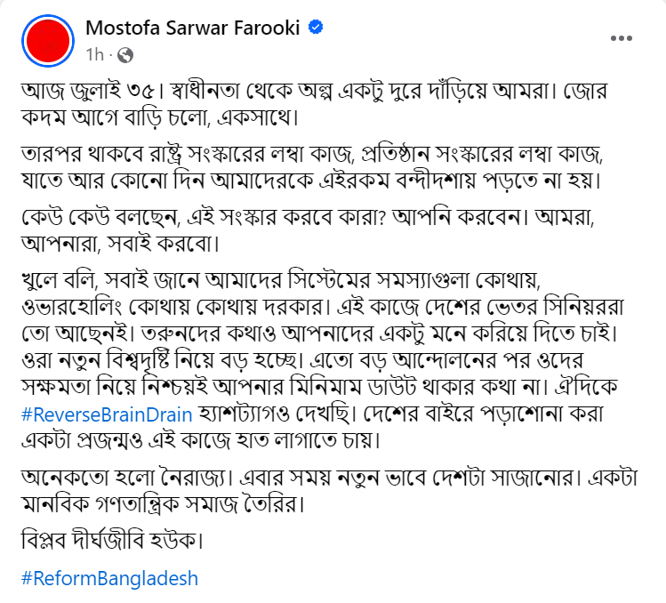The height and width of the screenshot is (603, 666).
Task: Click the line 'বিপ্লব দীর্ঘজীবি হউক।'
Action: pyautogui.click(x=112, y=541)
